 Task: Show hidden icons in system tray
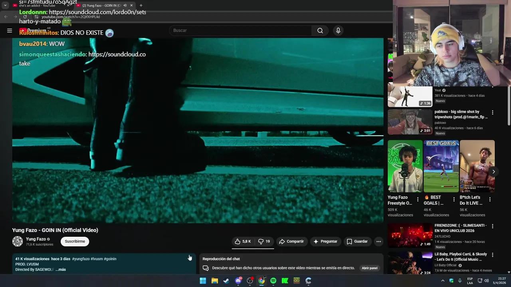[x=443, y=281]
